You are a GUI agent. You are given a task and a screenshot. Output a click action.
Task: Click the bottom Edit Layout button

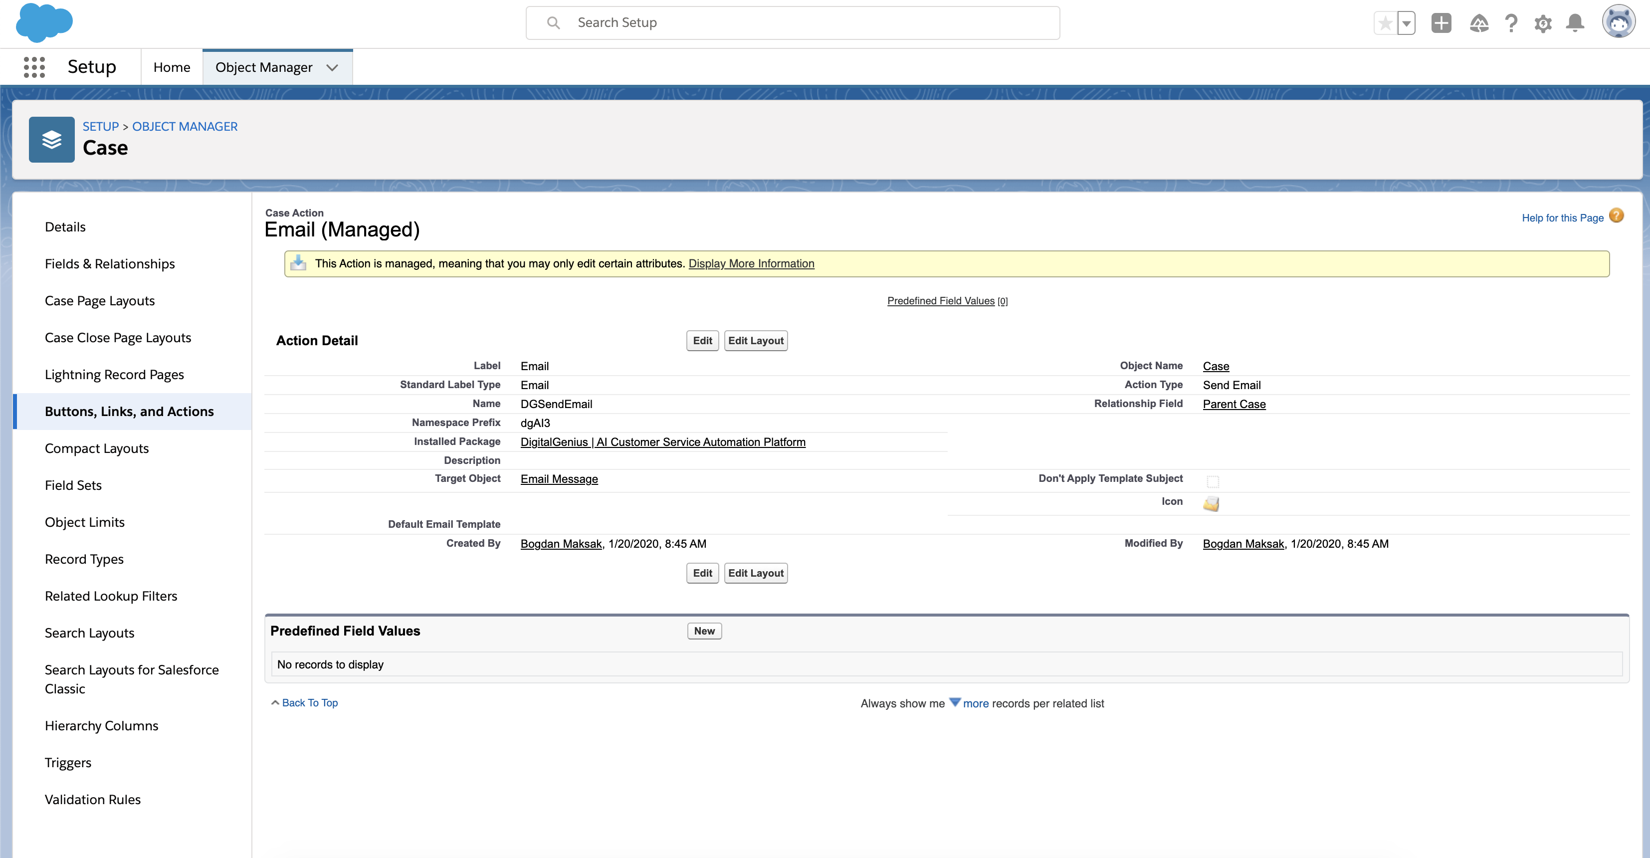click(x=756, y=573)
